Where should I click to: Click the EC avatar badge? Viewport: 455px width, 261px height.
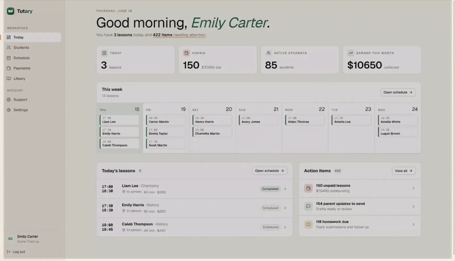coord(11,239)
